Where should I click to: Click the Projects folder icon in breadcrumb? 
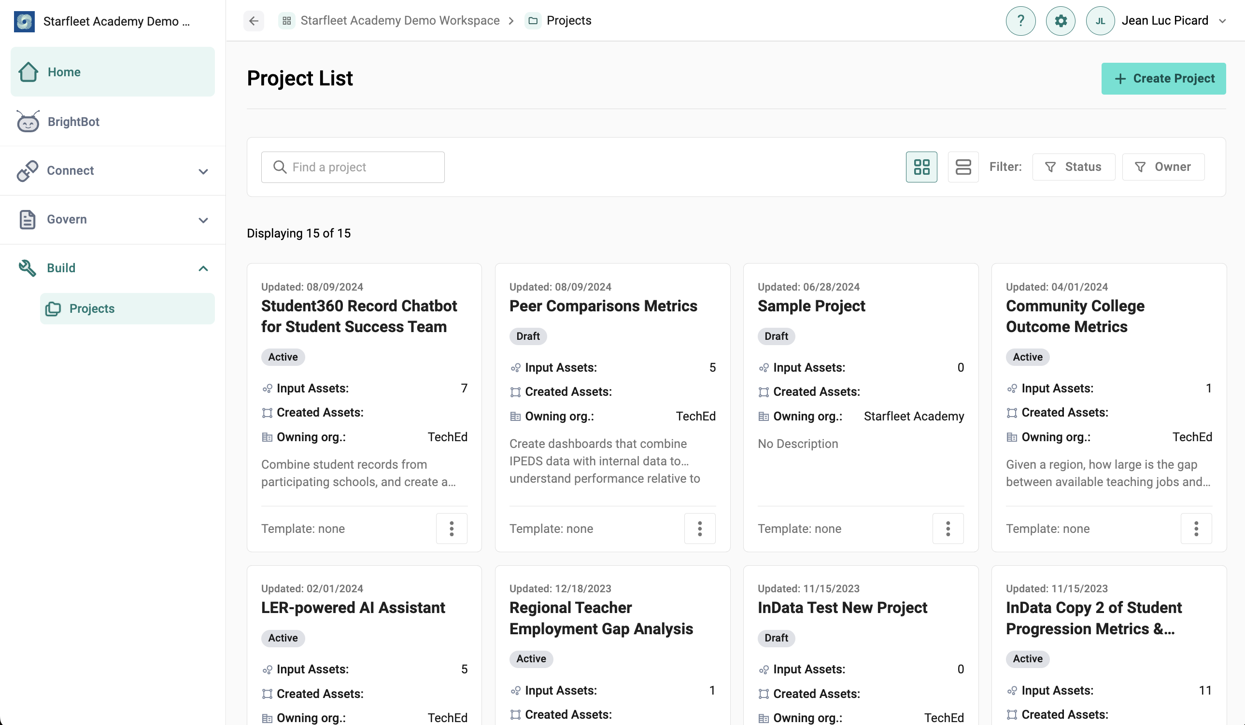pyautogui.click(x=533, y=21)
